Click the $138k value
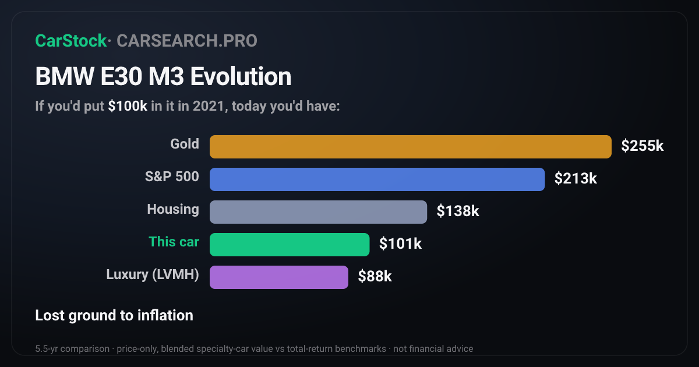 pos(458,211)
